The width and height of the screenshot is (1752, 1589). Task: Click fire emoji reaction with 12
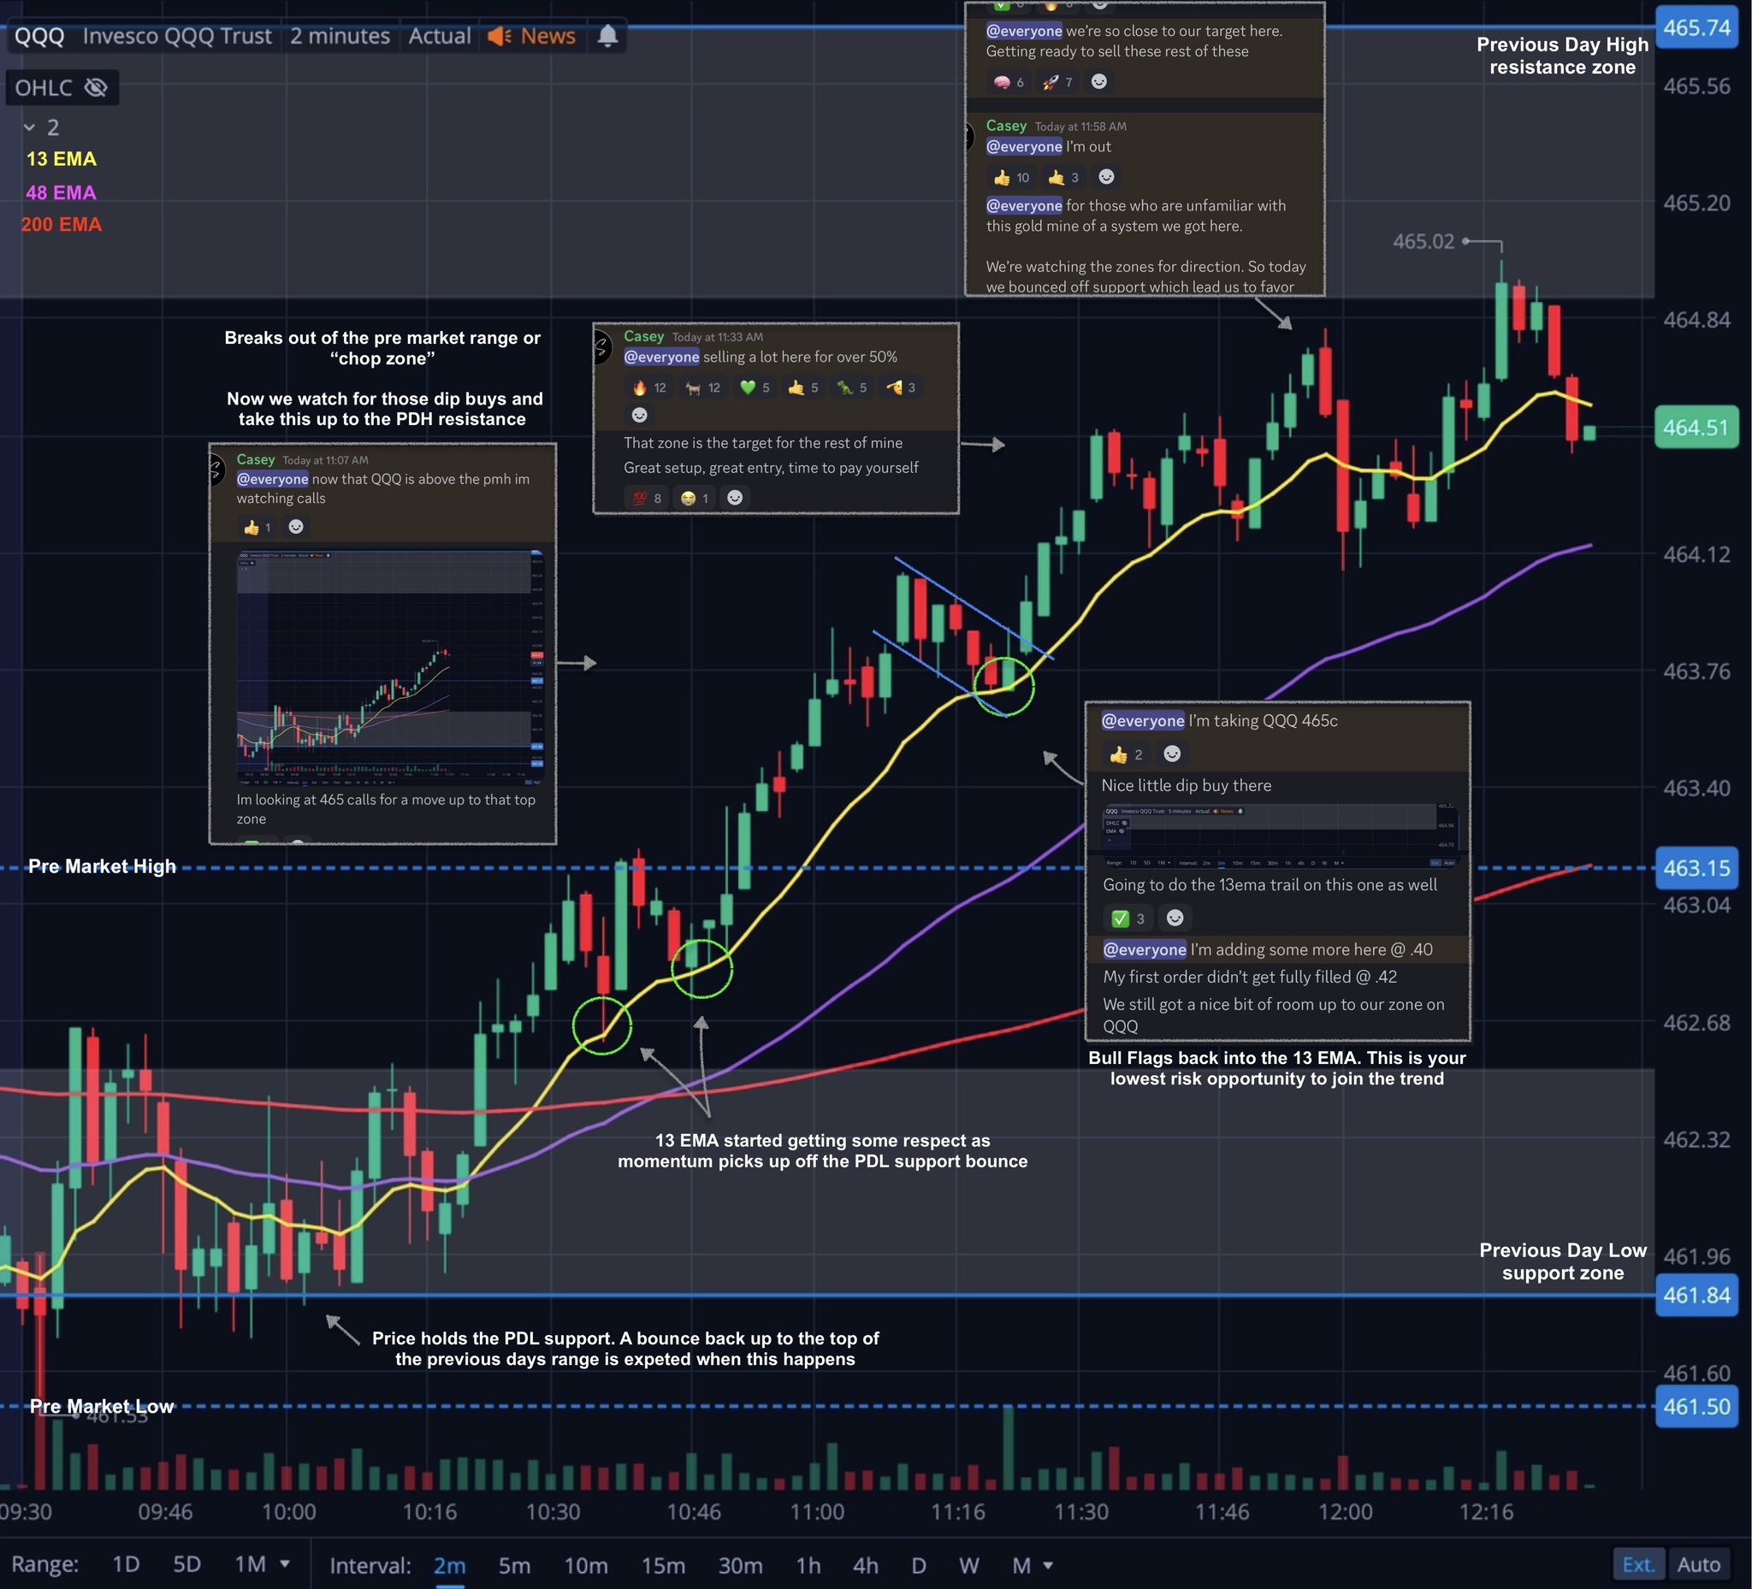648,387
